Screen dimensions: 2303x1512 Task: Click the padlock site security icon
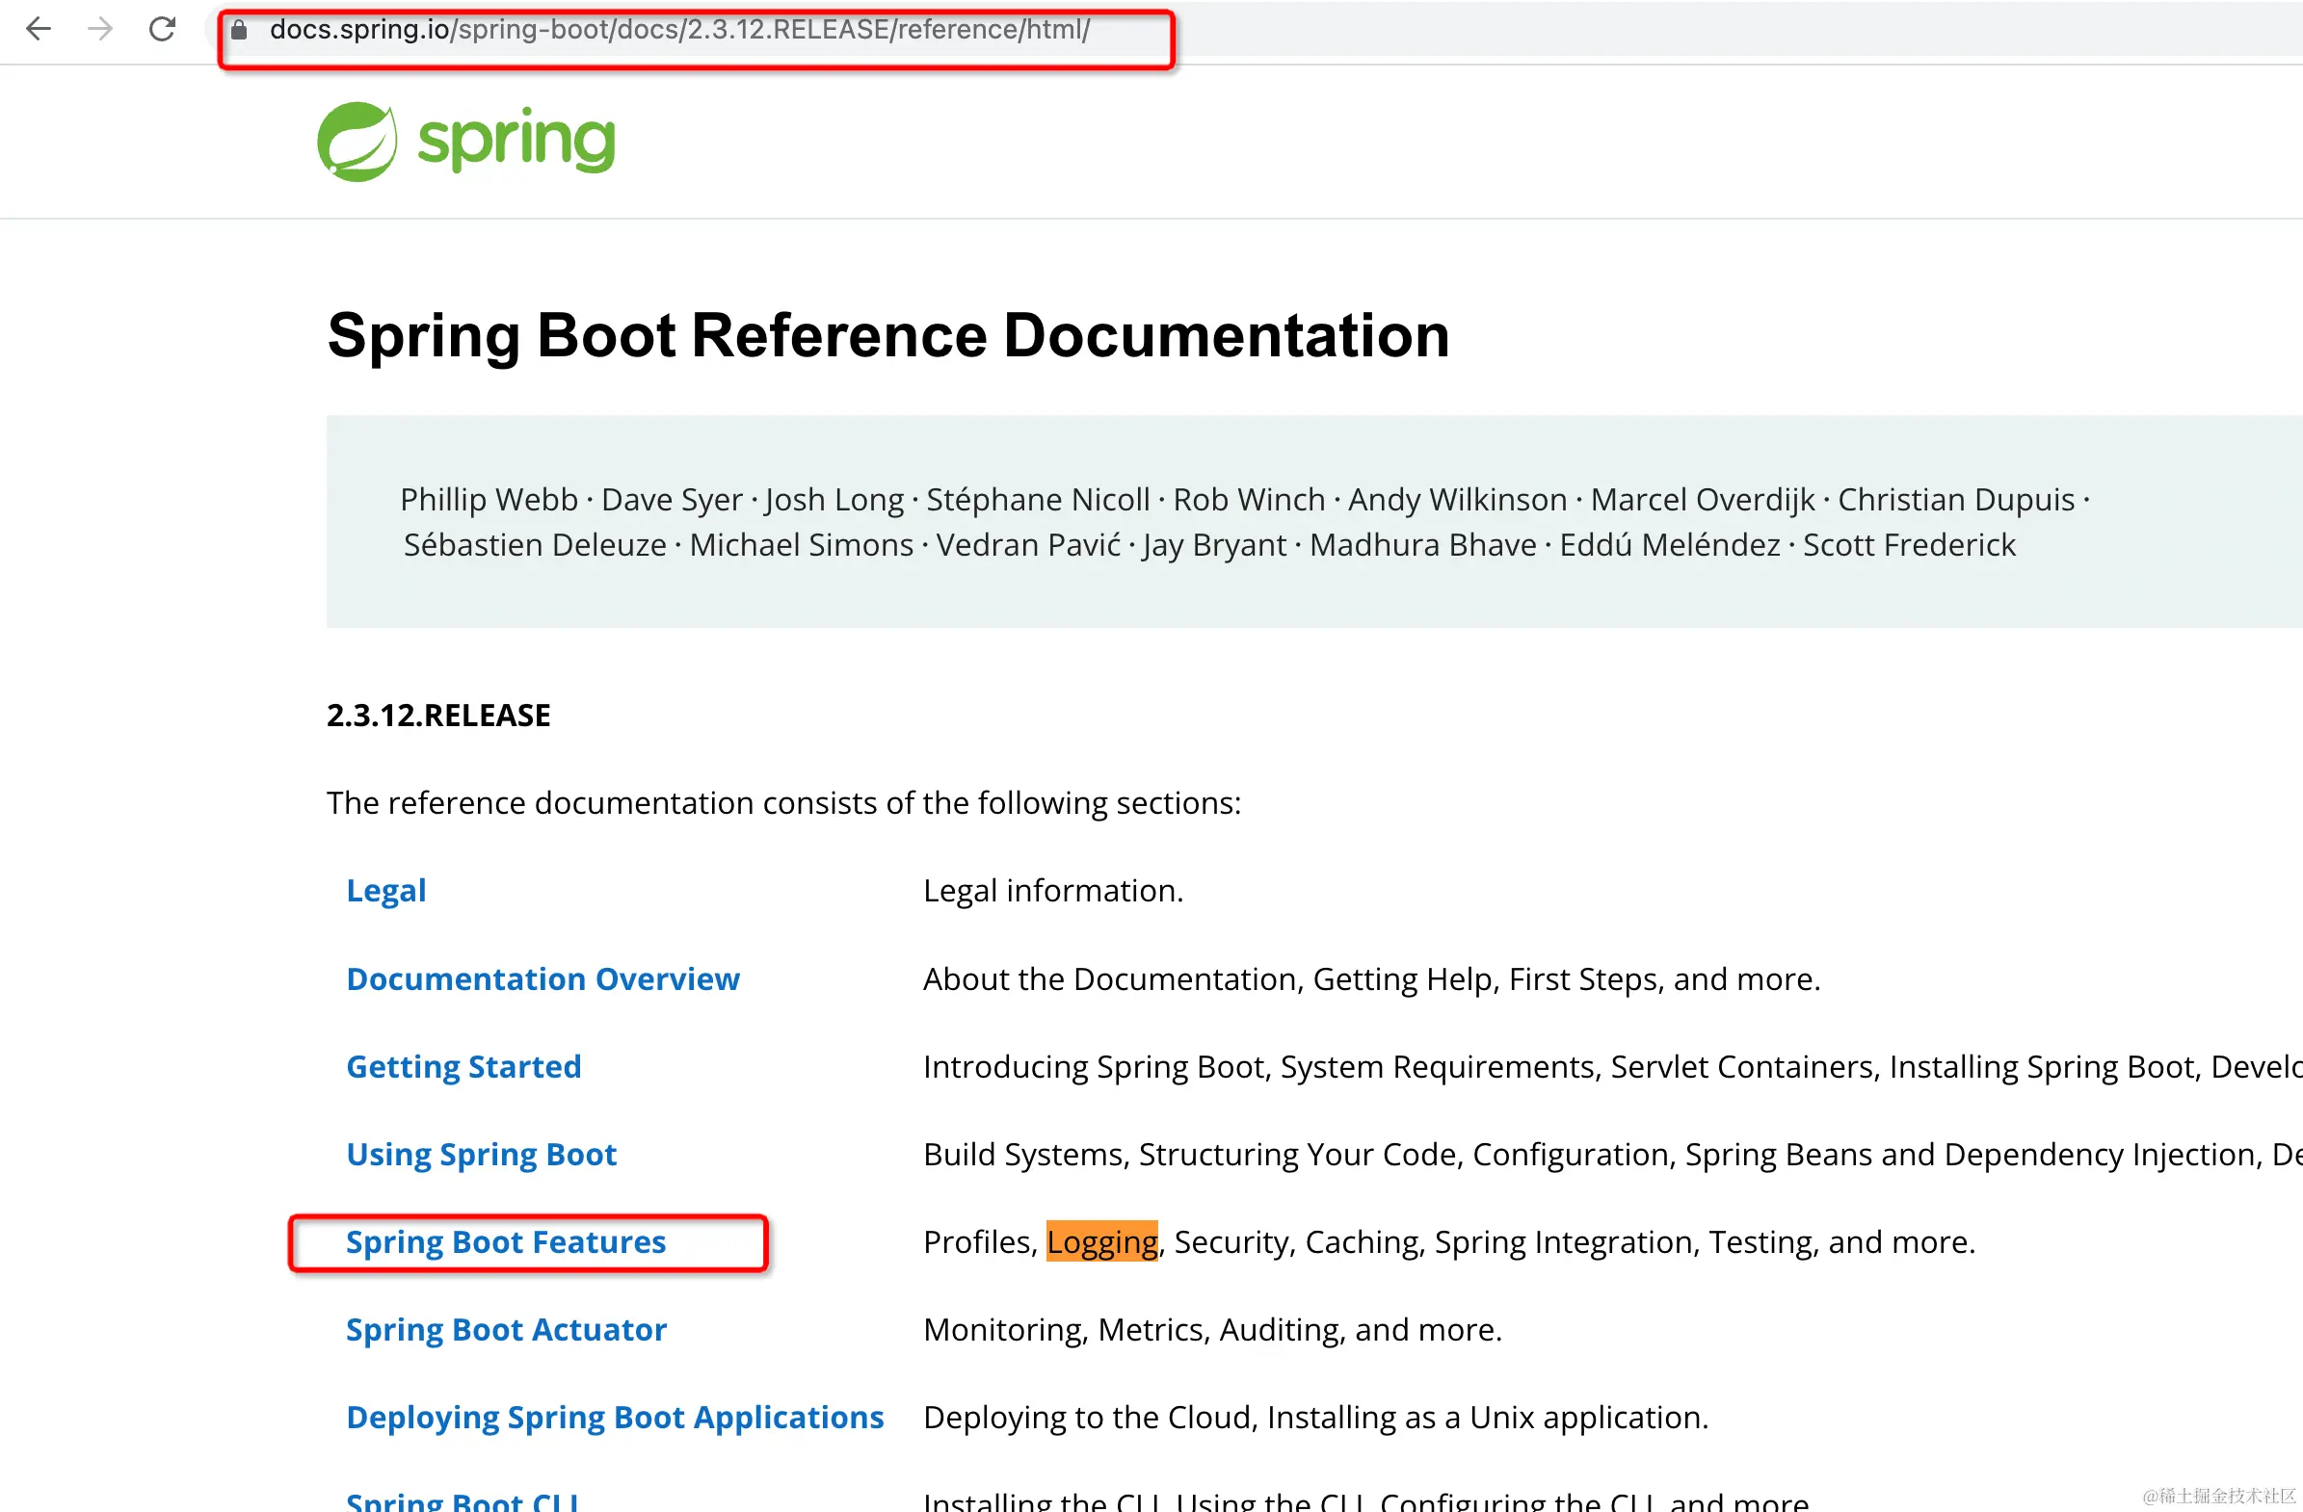click(239, 30)
